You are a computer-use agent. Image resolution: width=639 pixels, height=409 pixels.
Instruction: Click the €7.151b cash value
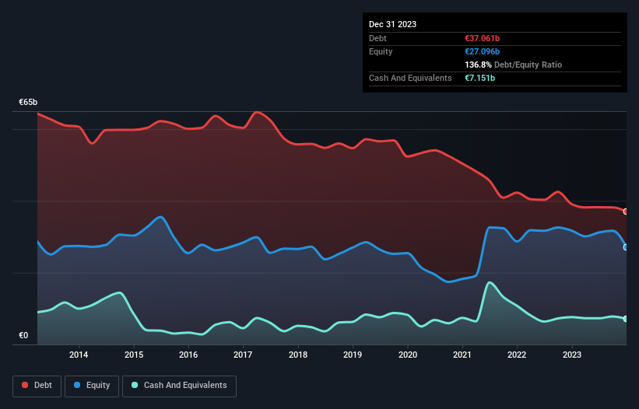pyautogui.click(x=479, y=78)
